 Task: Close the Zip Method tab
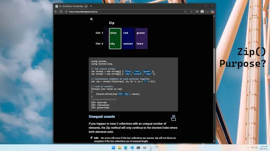pyautogui.click(x=86, y=6)
